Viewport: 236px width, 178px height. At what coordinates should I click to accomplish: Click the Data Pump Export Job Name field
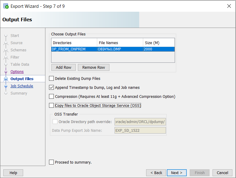point(140,130)
